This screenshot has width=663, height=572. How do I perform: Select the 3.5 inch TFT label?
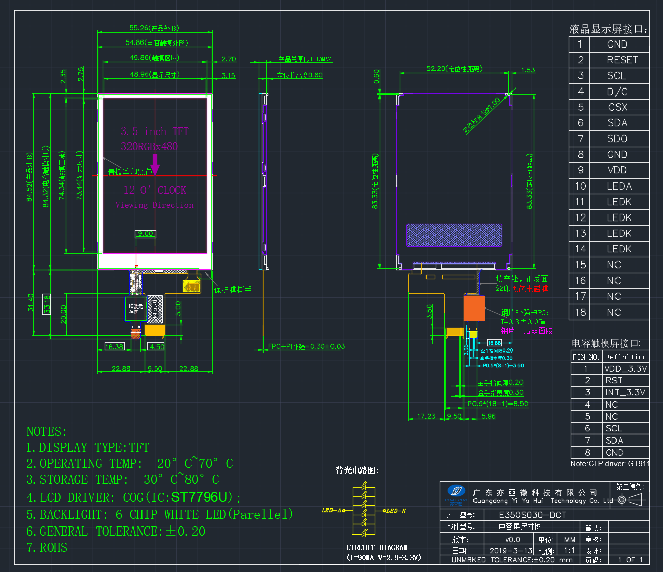(x=155, y=131)
